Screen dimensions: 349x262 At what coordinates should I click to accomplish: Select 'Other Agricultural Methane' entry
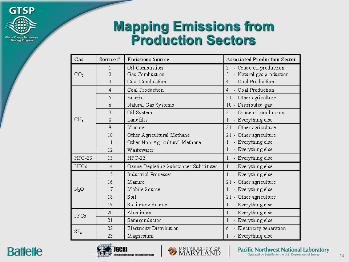pyautogui.click(x=159, y=135)
